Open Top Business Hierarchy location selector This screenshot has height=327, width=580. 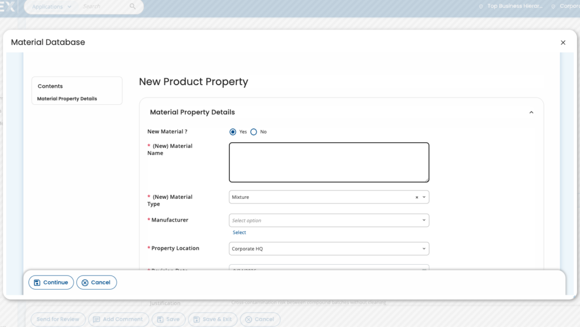coord(511,6)
